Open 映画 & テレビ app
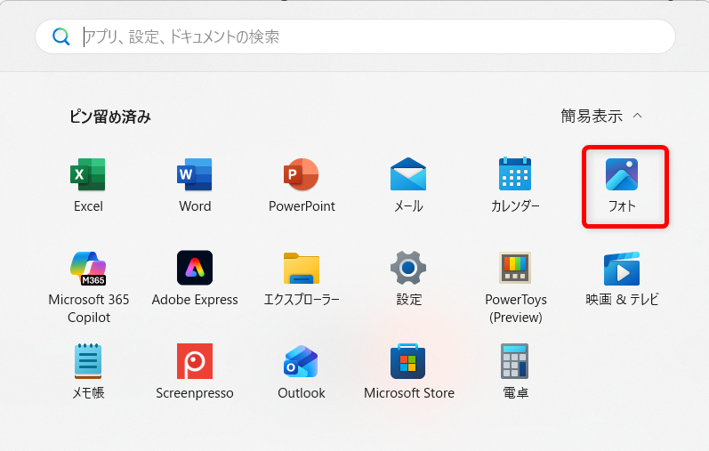Screen dimensions: 709x451 point(622,278)
